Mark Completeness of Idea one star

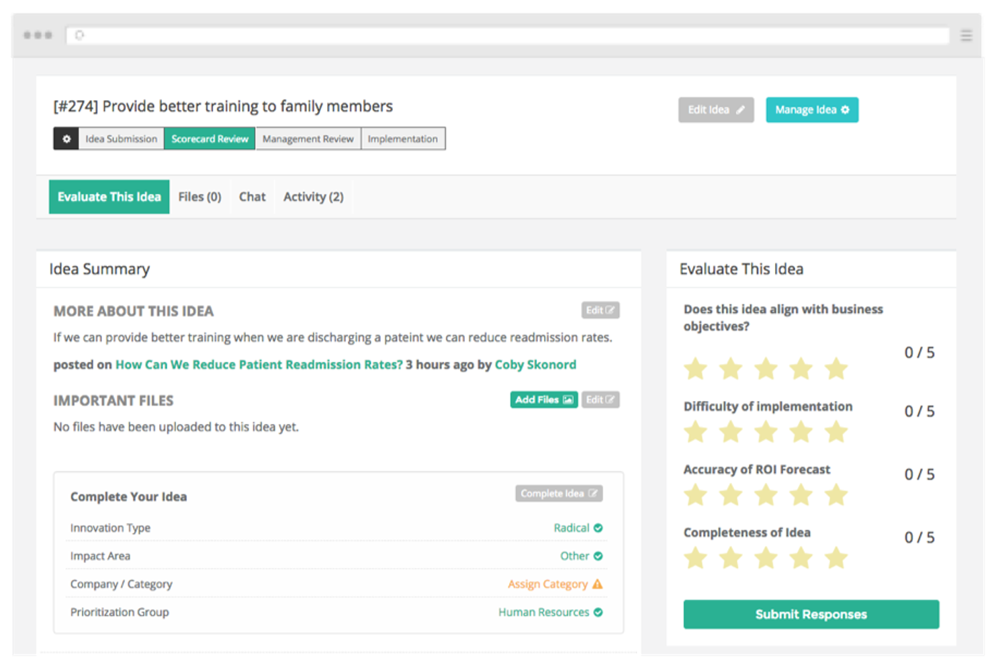point(696,558)
